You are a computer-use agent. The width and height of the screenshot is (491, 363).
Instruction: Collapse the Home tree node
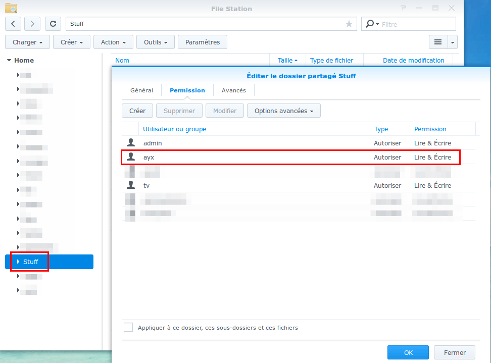9,60
